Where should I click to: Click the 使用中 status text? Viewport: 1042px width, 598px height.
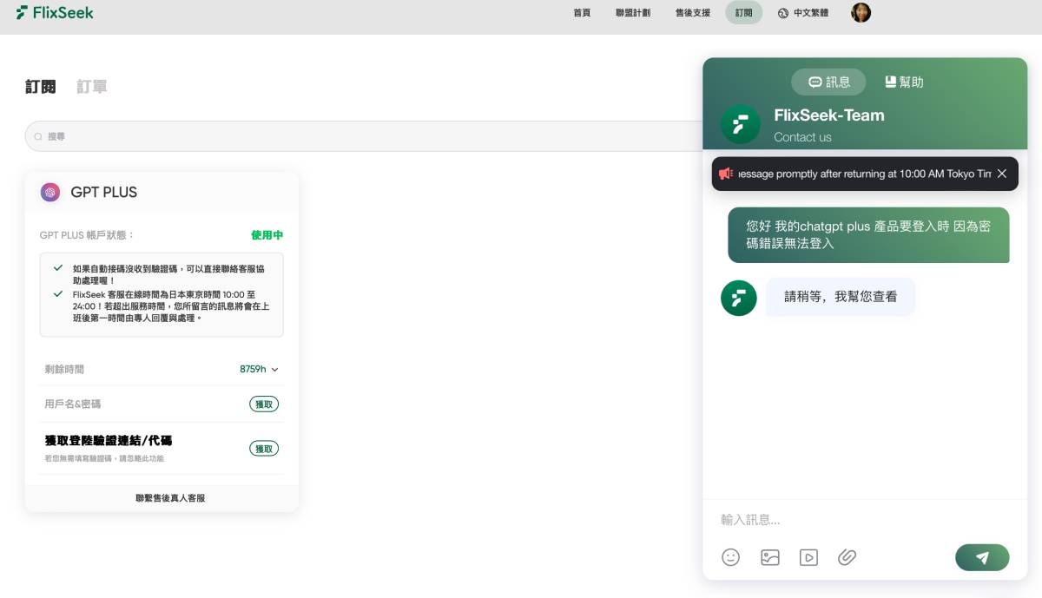click(267, 235)
